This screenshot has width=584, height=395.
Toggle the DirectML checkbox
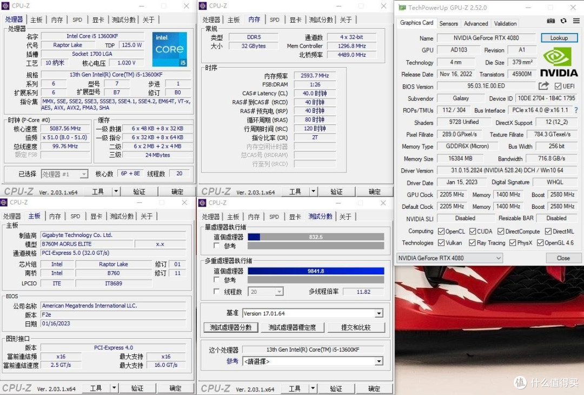[548, 232]
